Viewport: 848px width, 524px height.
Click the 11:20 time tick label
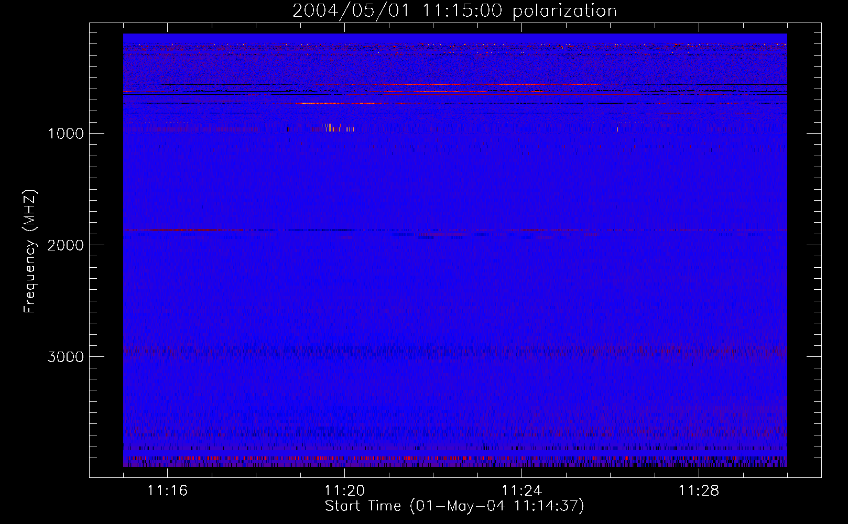[x=344, y=491]
